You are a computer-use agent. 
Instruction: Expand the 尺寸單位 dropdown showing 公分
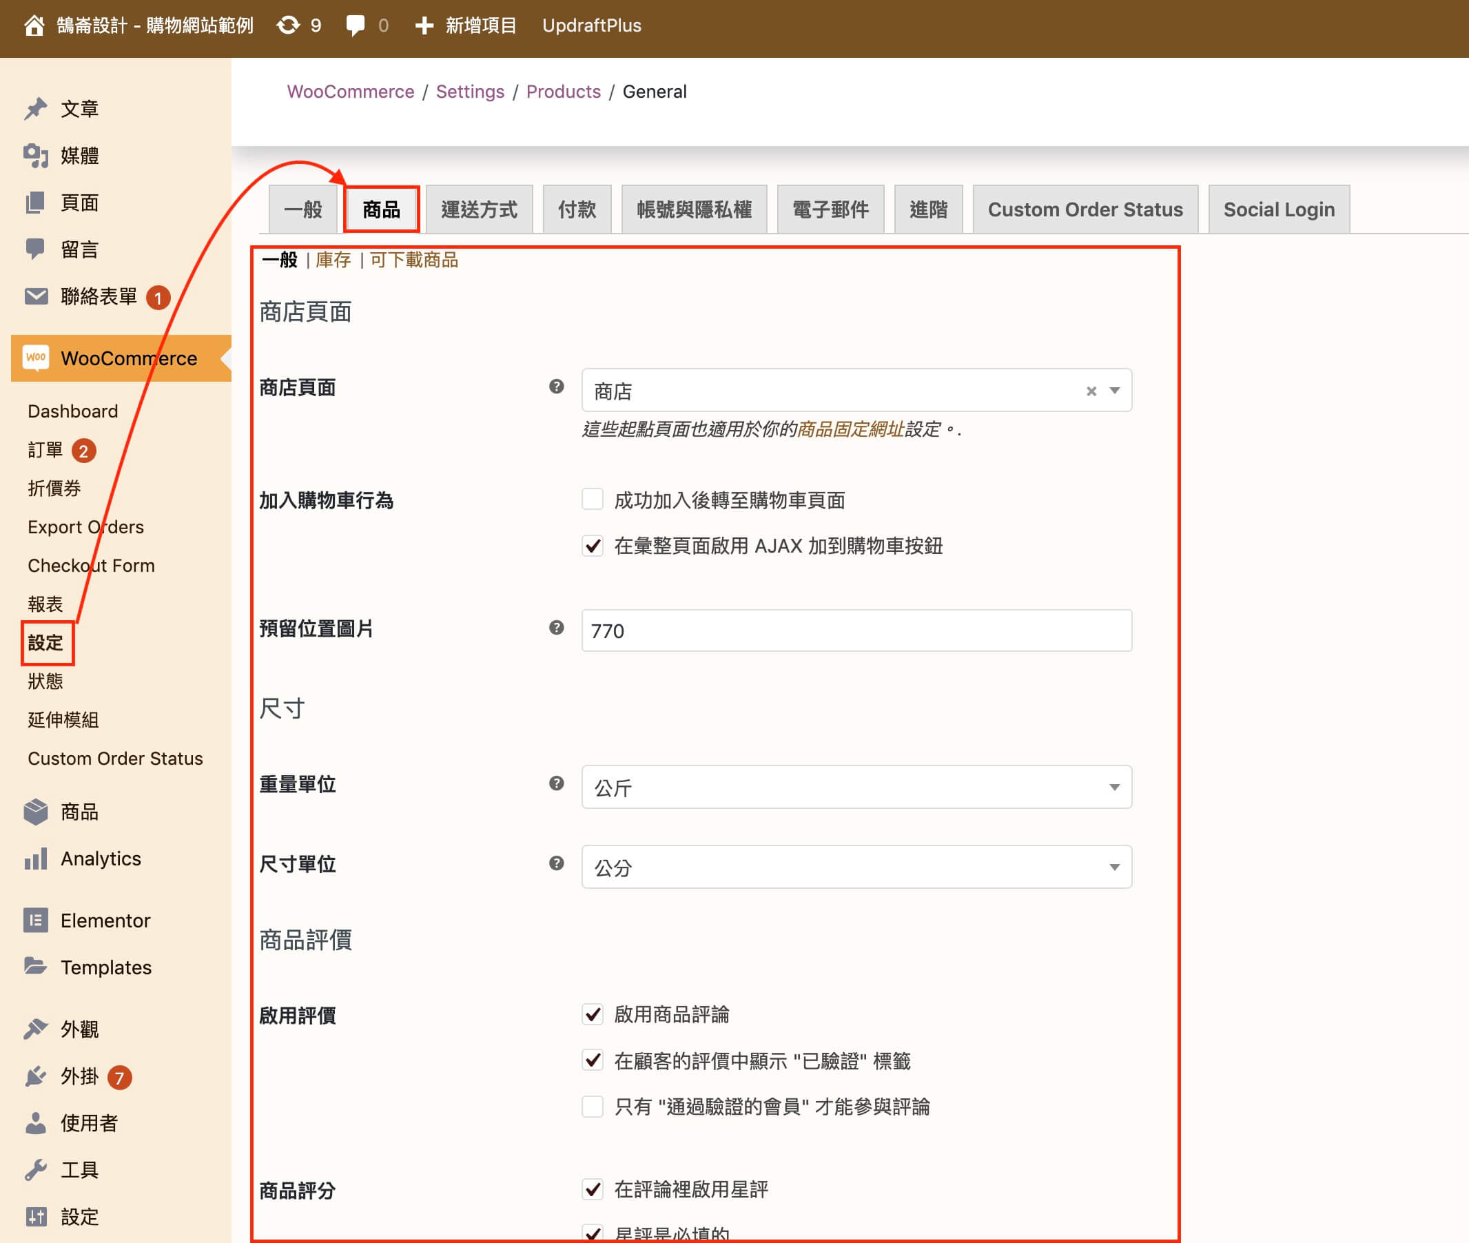(x=856, y=867)
